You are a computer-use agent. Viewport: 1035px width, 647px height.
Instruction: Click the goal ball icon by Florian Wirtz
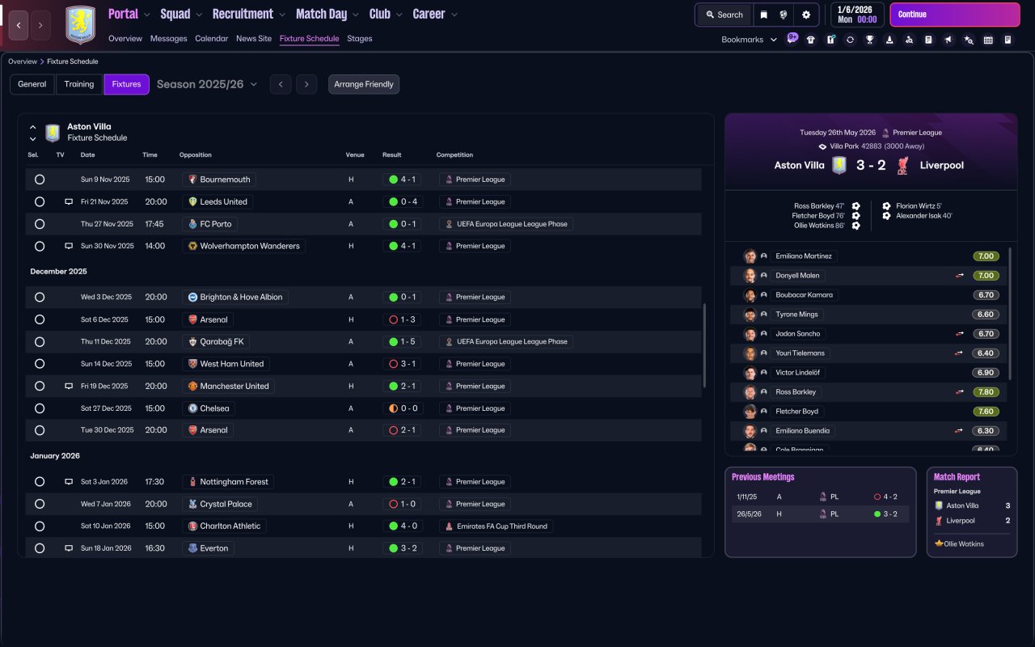point(886,206)
